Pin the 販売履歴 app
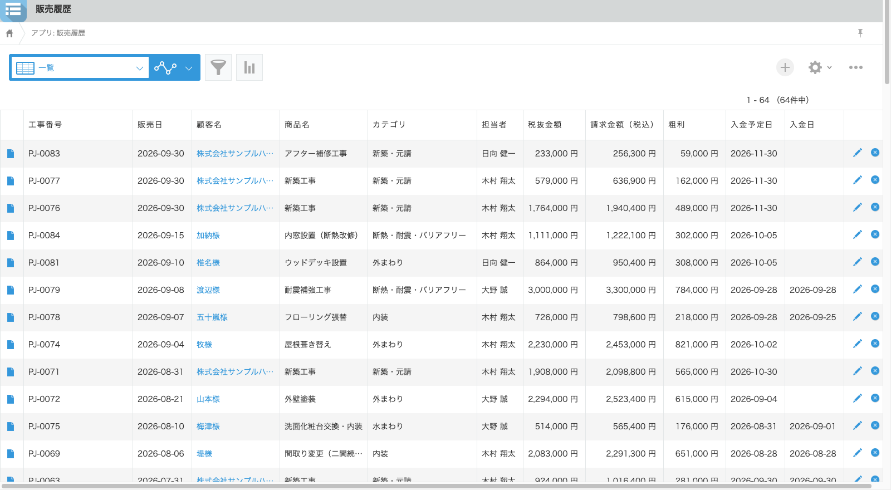Screen dimensions: 891x490 click(x=860, y=33)
